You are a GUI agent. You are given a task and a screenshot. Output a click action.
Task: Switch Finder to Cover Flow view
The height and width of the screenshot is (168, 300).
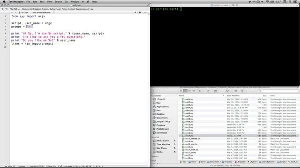(x=194, y=91)
